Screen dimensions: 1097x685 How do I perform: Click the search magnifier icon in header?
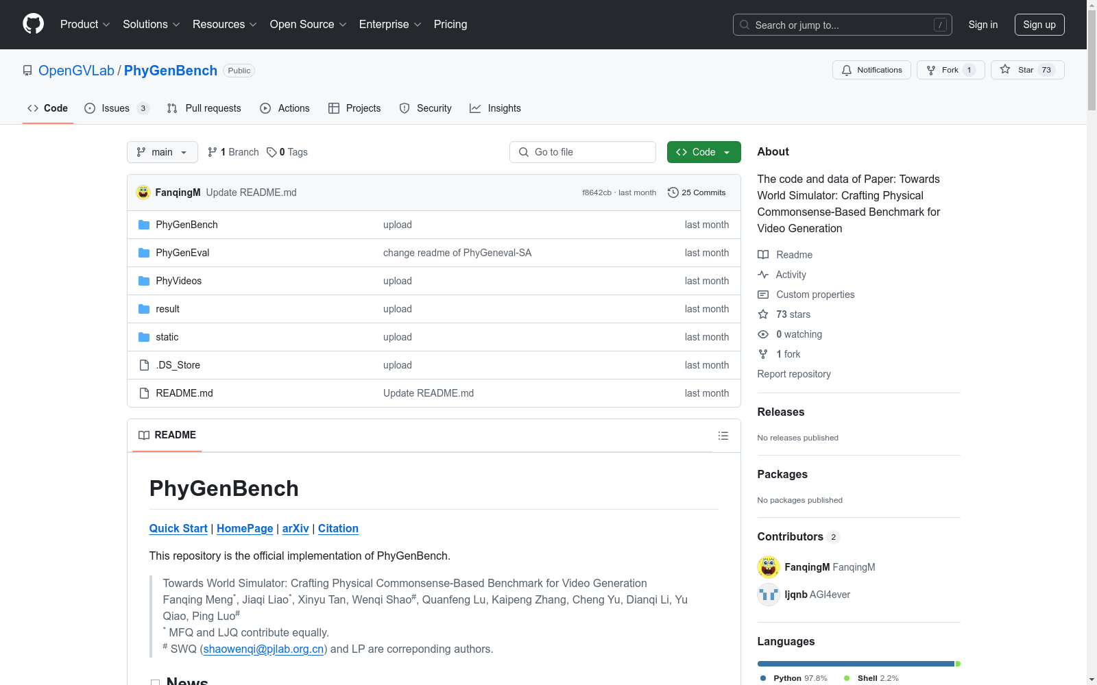pyautogui.click(x=745, y=25)
